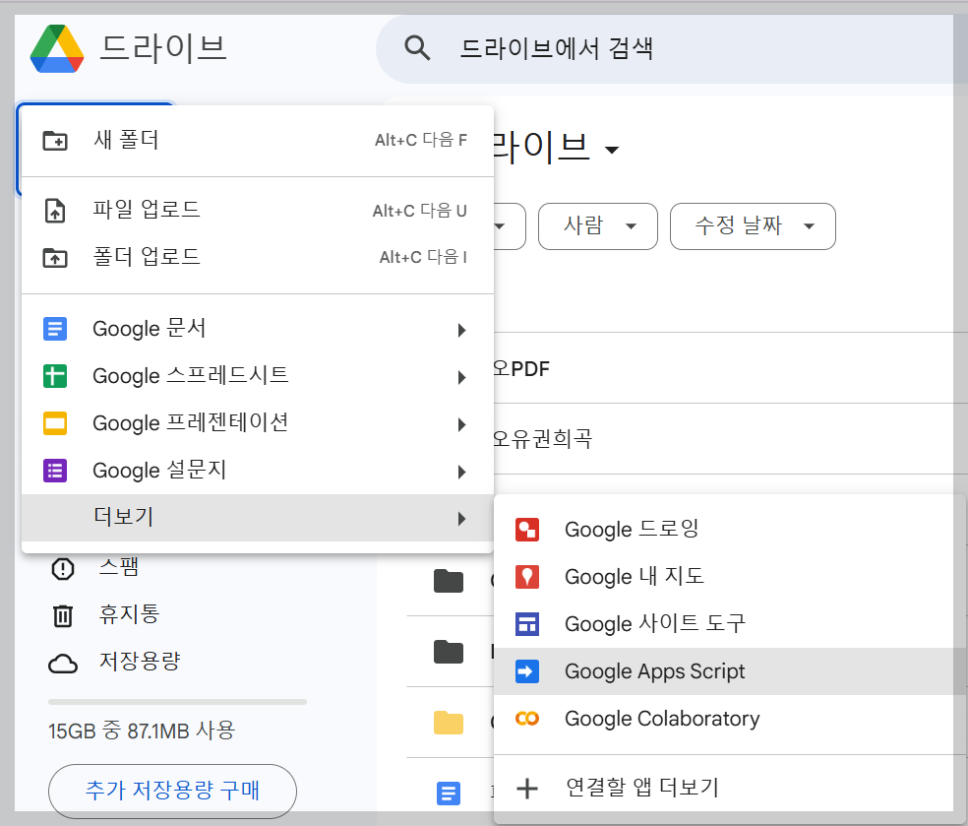Click the Google Drive logo

pyautogui.click(x=57, y=49)
